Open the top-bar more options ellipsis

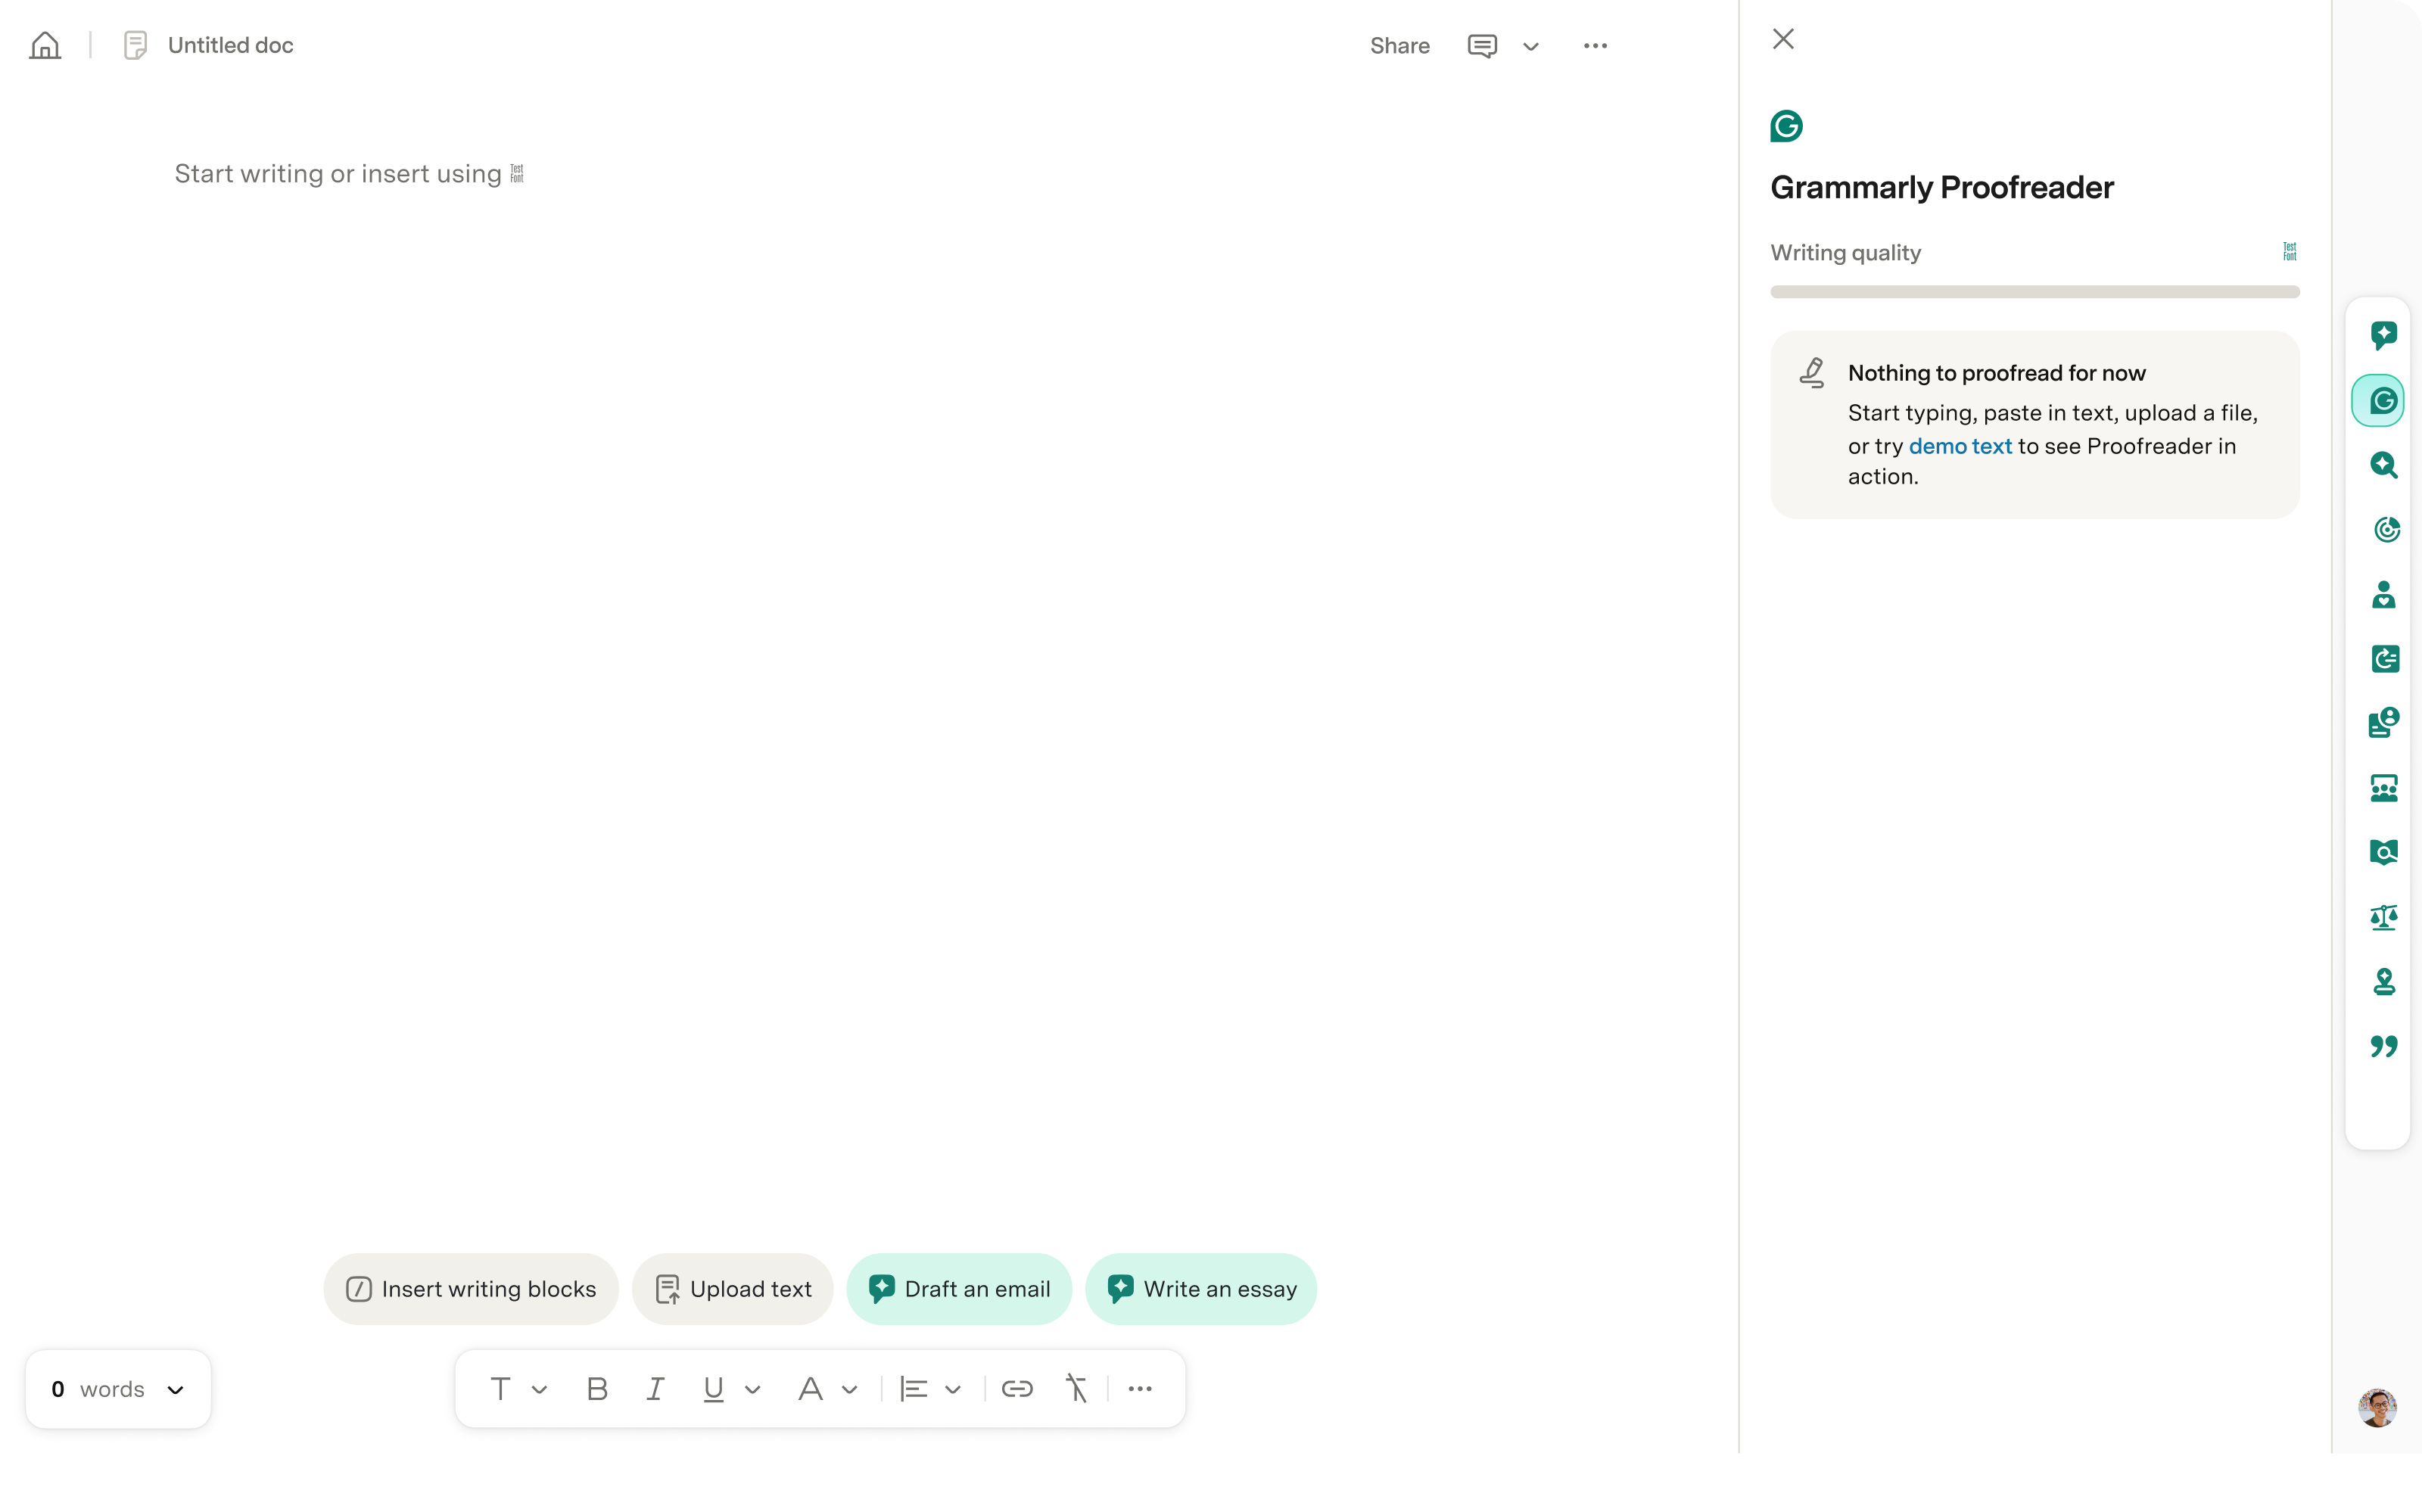1595,46
